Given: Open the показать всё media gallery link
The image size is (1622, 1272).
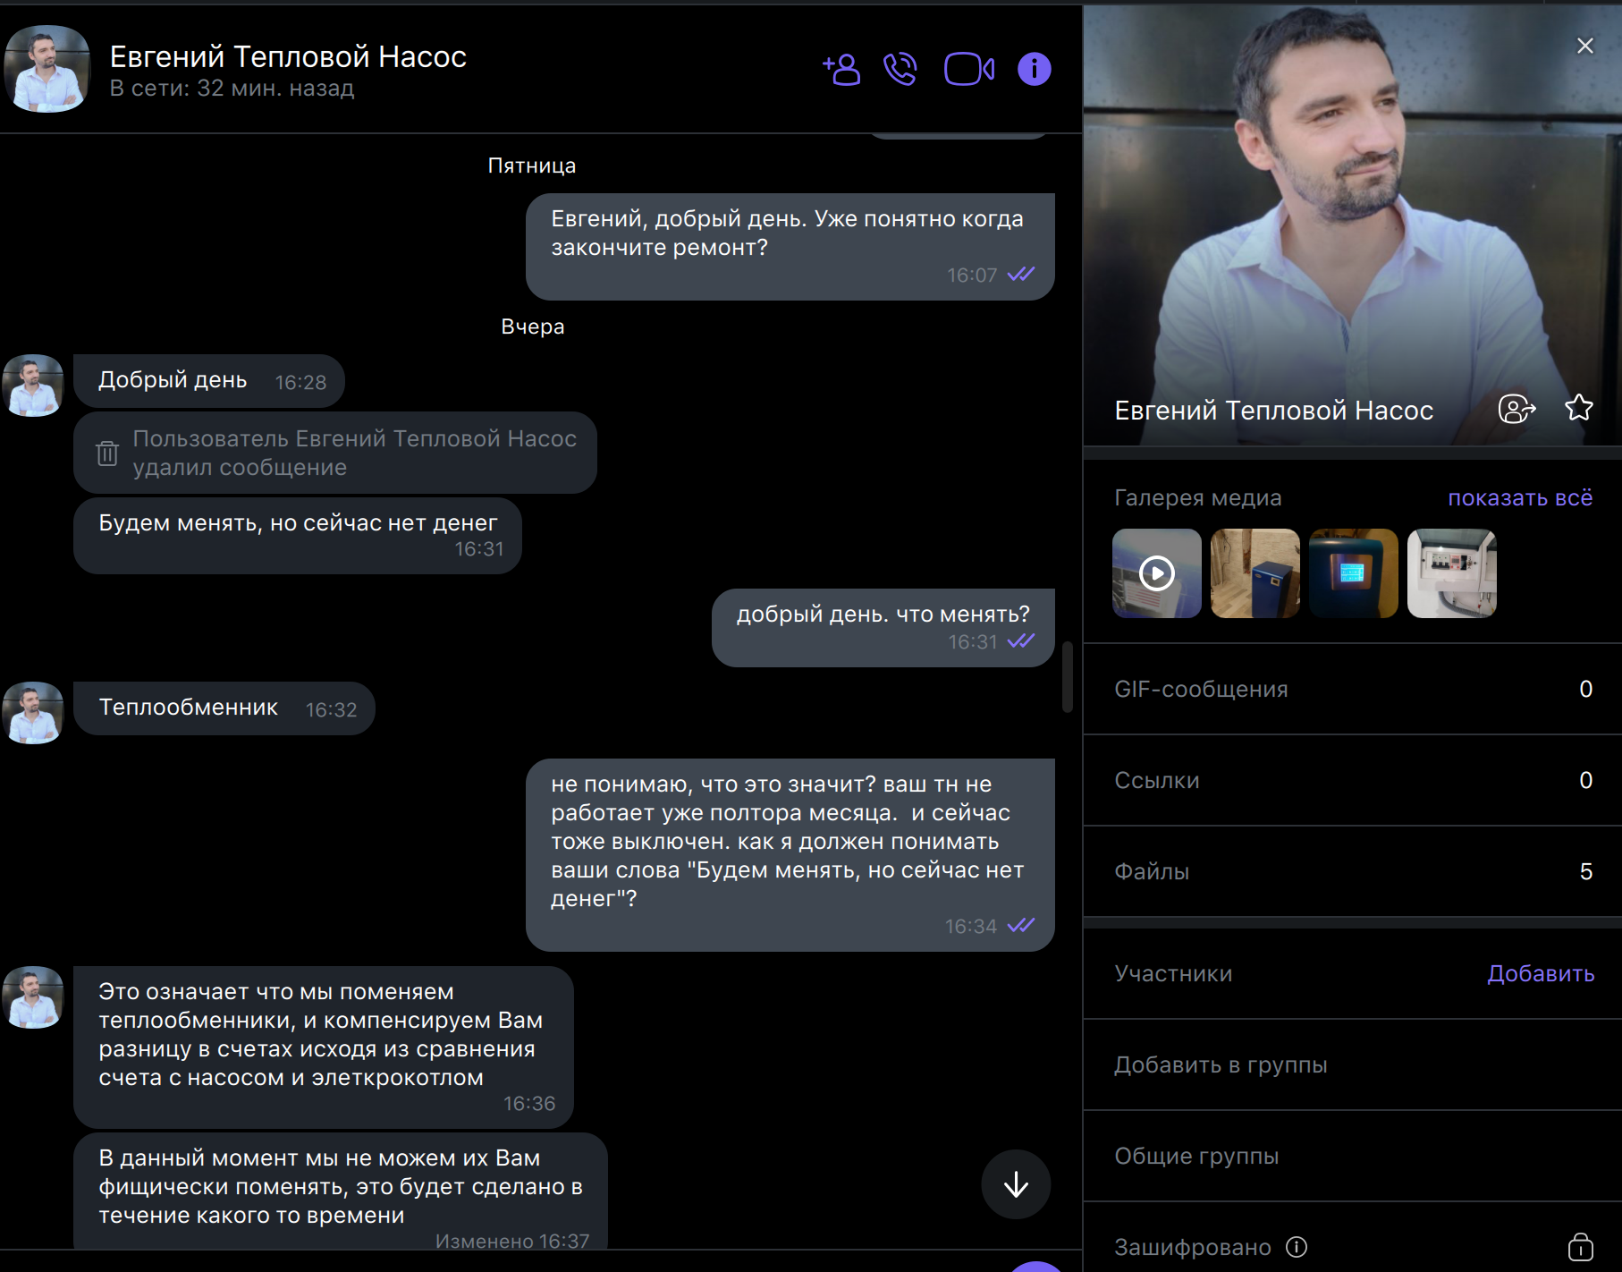Looking at the screenshot, I should click(1520, 498).
